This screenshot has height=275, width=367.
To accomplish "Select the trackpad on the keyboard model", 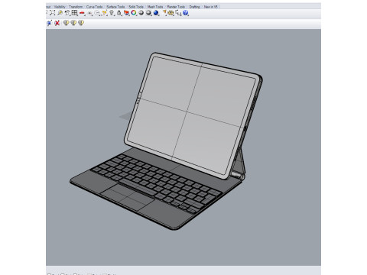I will click(x=128, y=197).
